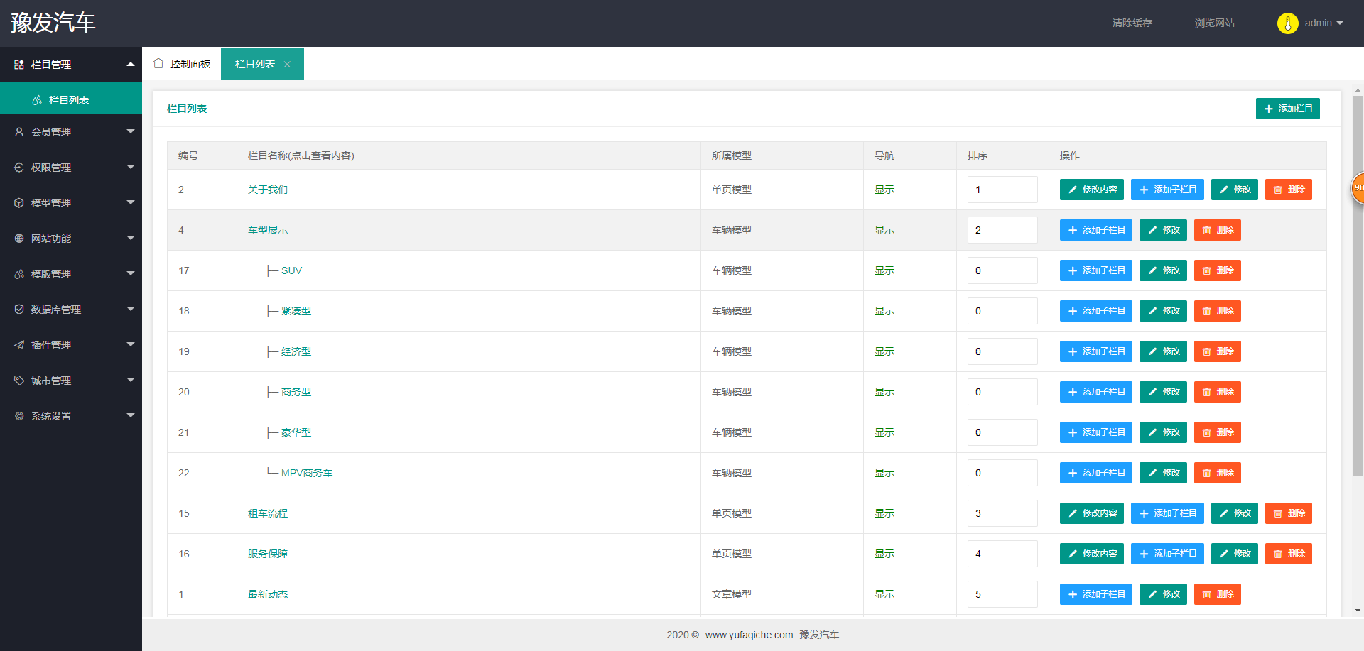Close the 栏目列表 tab
This screenshot has height=651, width=1364.
(x=287, y=65)
